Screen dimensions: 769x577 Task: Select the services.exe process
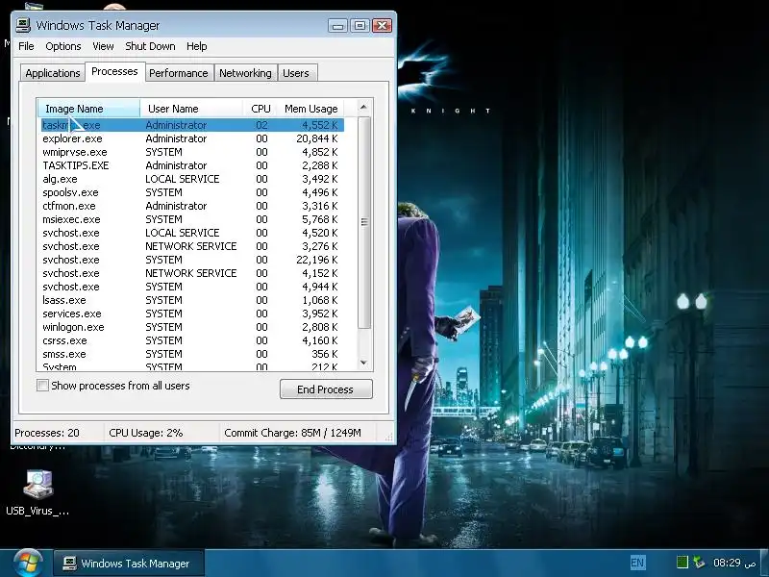pos(192,314)
